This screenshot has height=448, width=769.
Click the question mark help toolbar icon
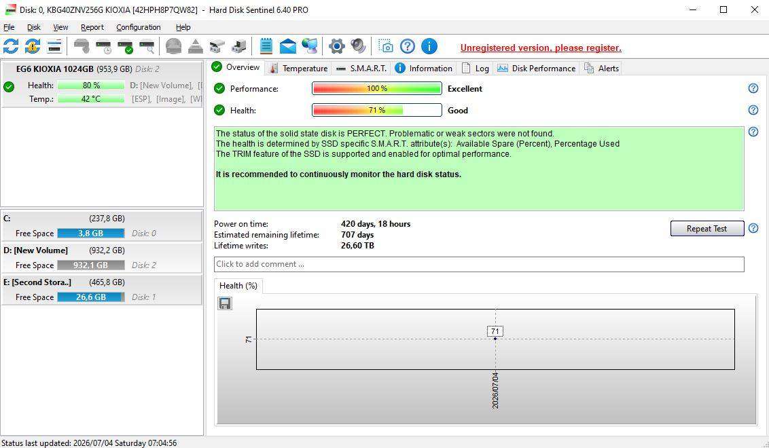pyautogui.click(x=408, y=47)
